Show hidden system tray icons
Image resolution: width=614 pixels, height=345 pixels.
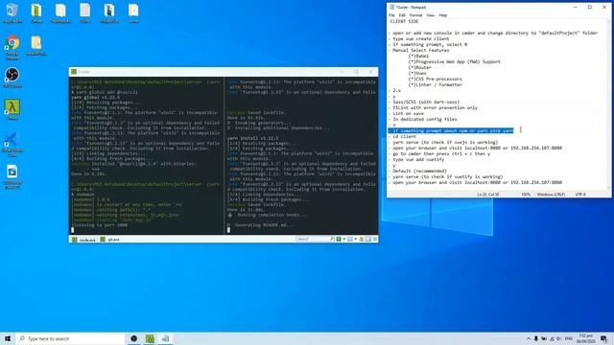pyautogui.click(x=529, y=338)
